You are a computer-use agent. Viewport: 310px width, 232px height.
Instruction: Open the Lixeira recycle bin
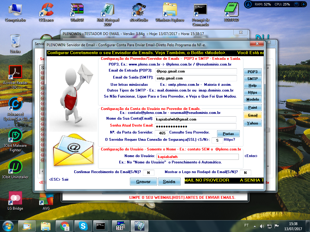click(15, 43)
